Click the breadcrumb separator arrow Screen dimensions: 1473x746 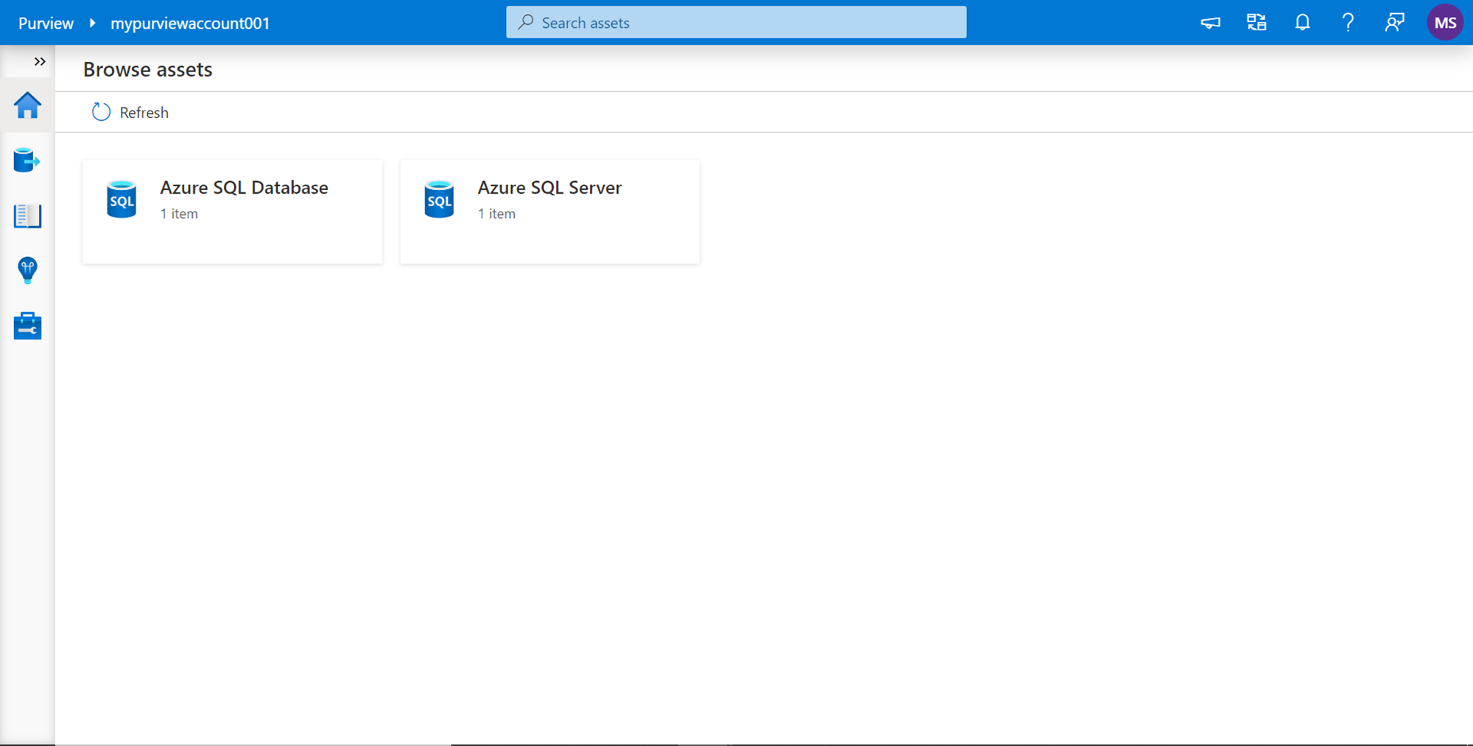click(92, 23)
